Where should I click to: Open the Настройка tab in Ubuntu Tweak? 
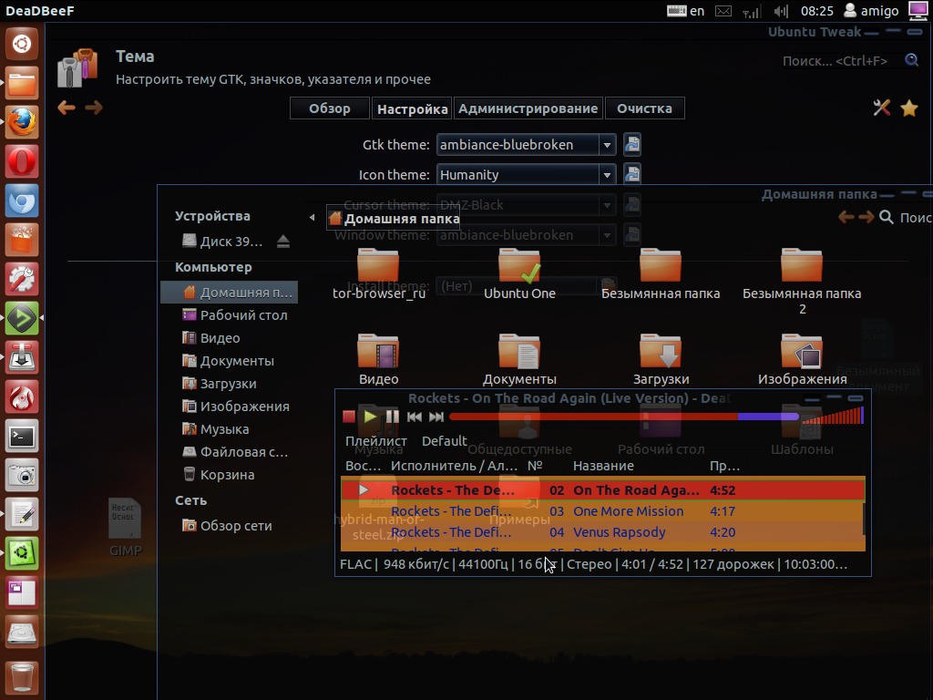412,108
